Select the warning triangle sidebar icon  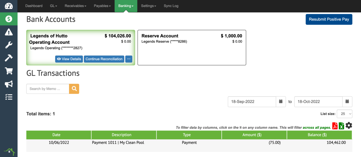pos(9,32)
